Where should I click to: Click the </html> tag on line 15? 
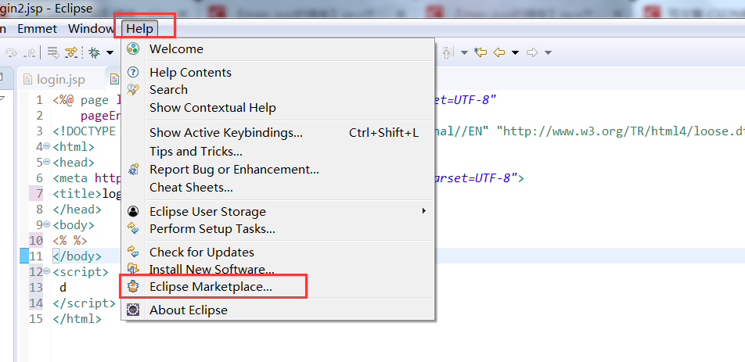(x=77, y=319)
